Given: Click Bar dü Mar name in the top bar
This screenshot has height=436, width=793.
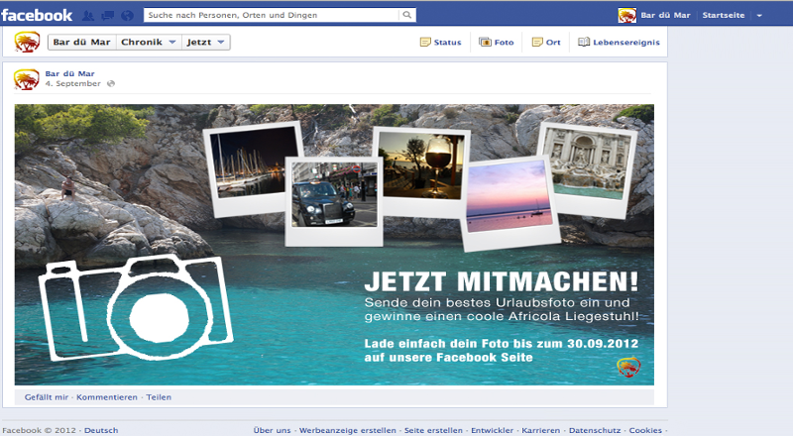Looking at the screenshot, I should pos(665,15).
